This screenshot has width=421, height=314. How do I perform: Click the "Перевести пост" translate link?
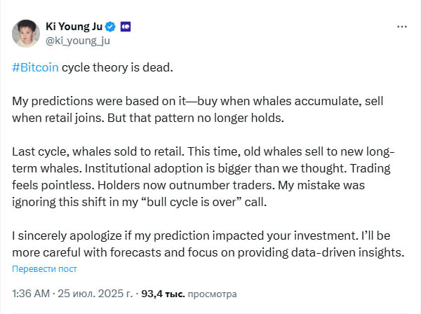coord(44,268)
